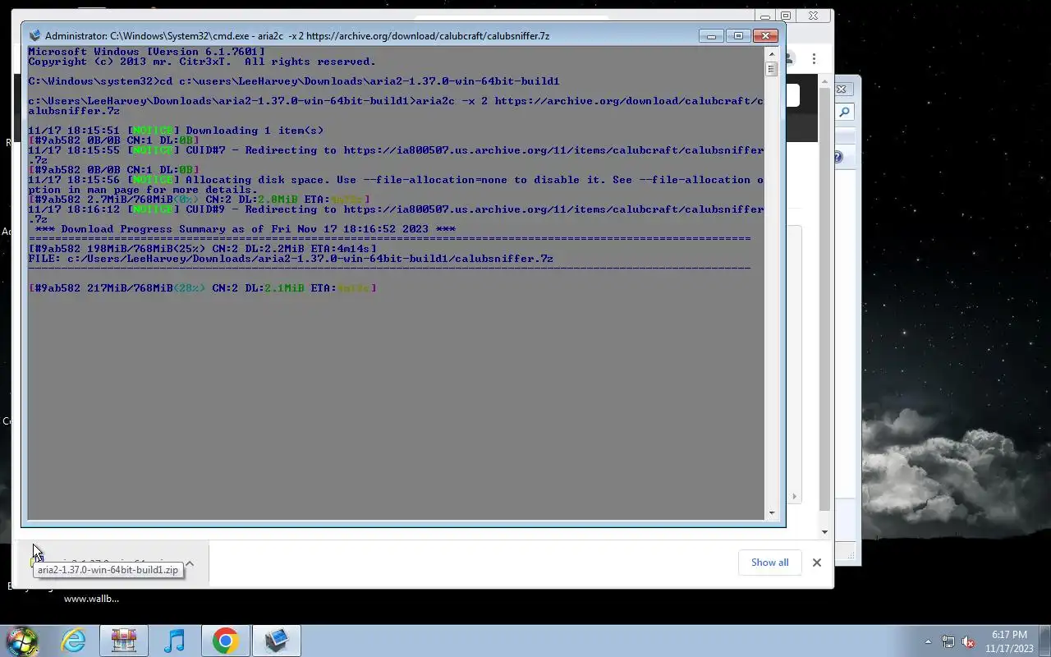Viewport: 1051px width, 657px height.
Task: Click the help question icon in background window
Action: point(838,157)
